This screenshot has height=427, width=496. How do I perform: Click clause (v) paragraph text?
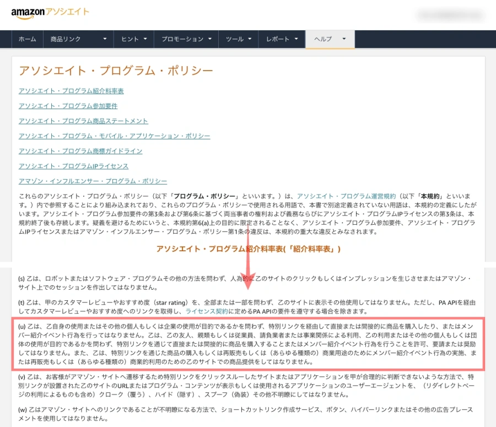pos(246,386)
